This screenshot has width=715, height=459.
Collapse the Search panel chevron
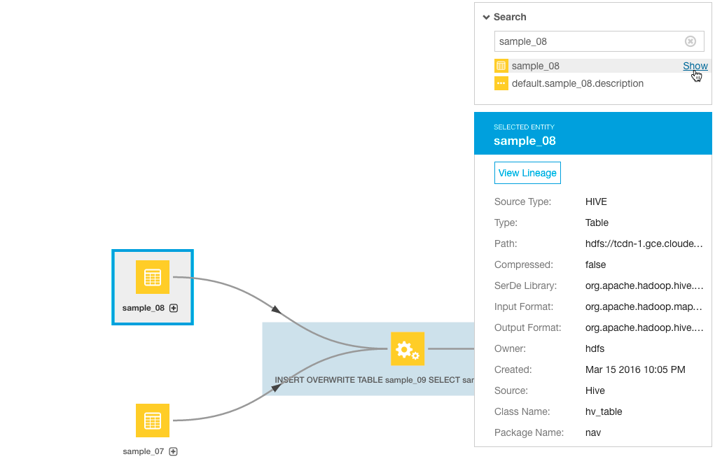pos(486,17)
